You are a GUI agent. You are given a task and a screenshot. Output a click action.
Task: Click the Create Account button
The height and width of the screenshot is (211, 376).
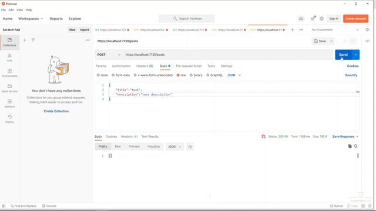(x=355, y=19)
